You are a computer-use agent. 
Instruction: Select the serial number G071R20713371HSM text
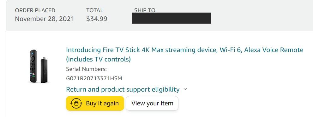click(94, 78)
